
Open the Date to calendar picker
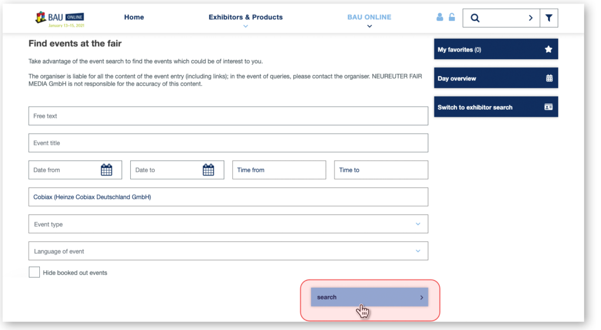pyautogui.click(x=208, y=170)
